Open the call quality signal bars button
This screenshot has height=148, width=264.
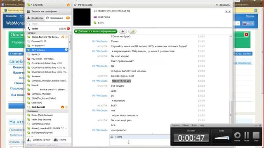tap(132, 31)
